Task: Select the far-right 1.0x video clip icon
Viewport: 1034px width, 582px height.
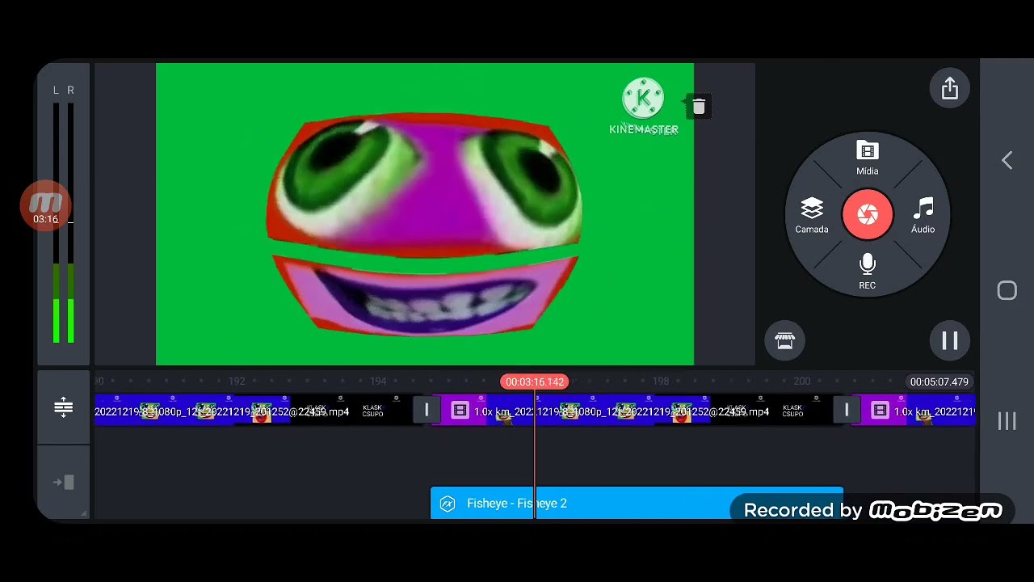Action: (x=880, y=411)
